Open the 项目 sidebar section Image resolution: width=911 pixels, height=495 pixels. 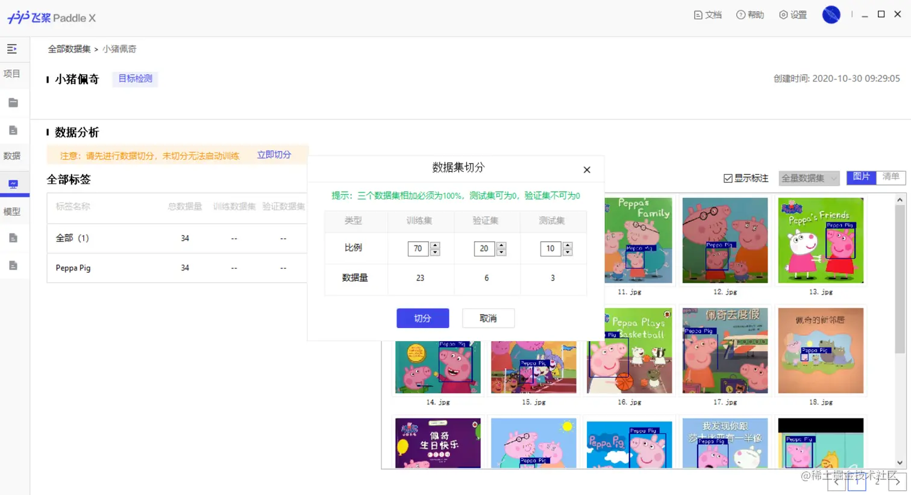pyautogui.click(x=12, y=74)
